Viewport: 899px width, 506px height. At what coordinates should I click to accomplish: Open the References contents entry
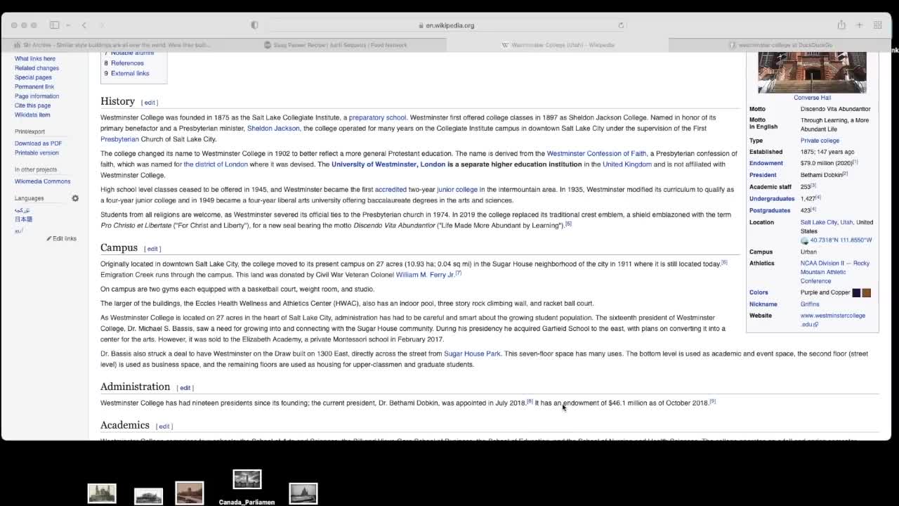[127, 63]
